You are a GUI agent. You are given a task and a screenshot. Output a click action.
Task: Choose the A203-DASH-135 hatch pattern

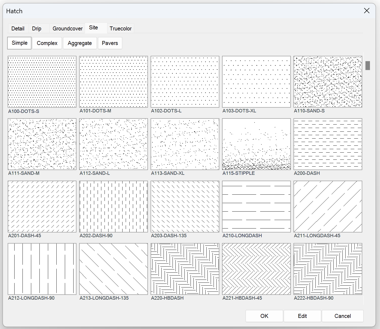tap(185, 207)
